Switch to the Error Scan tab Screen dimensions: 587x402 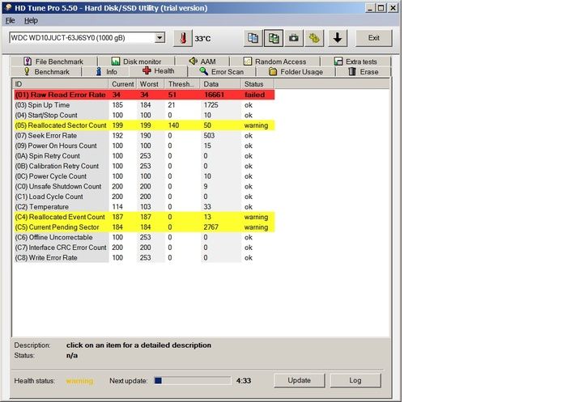(221, 72)
